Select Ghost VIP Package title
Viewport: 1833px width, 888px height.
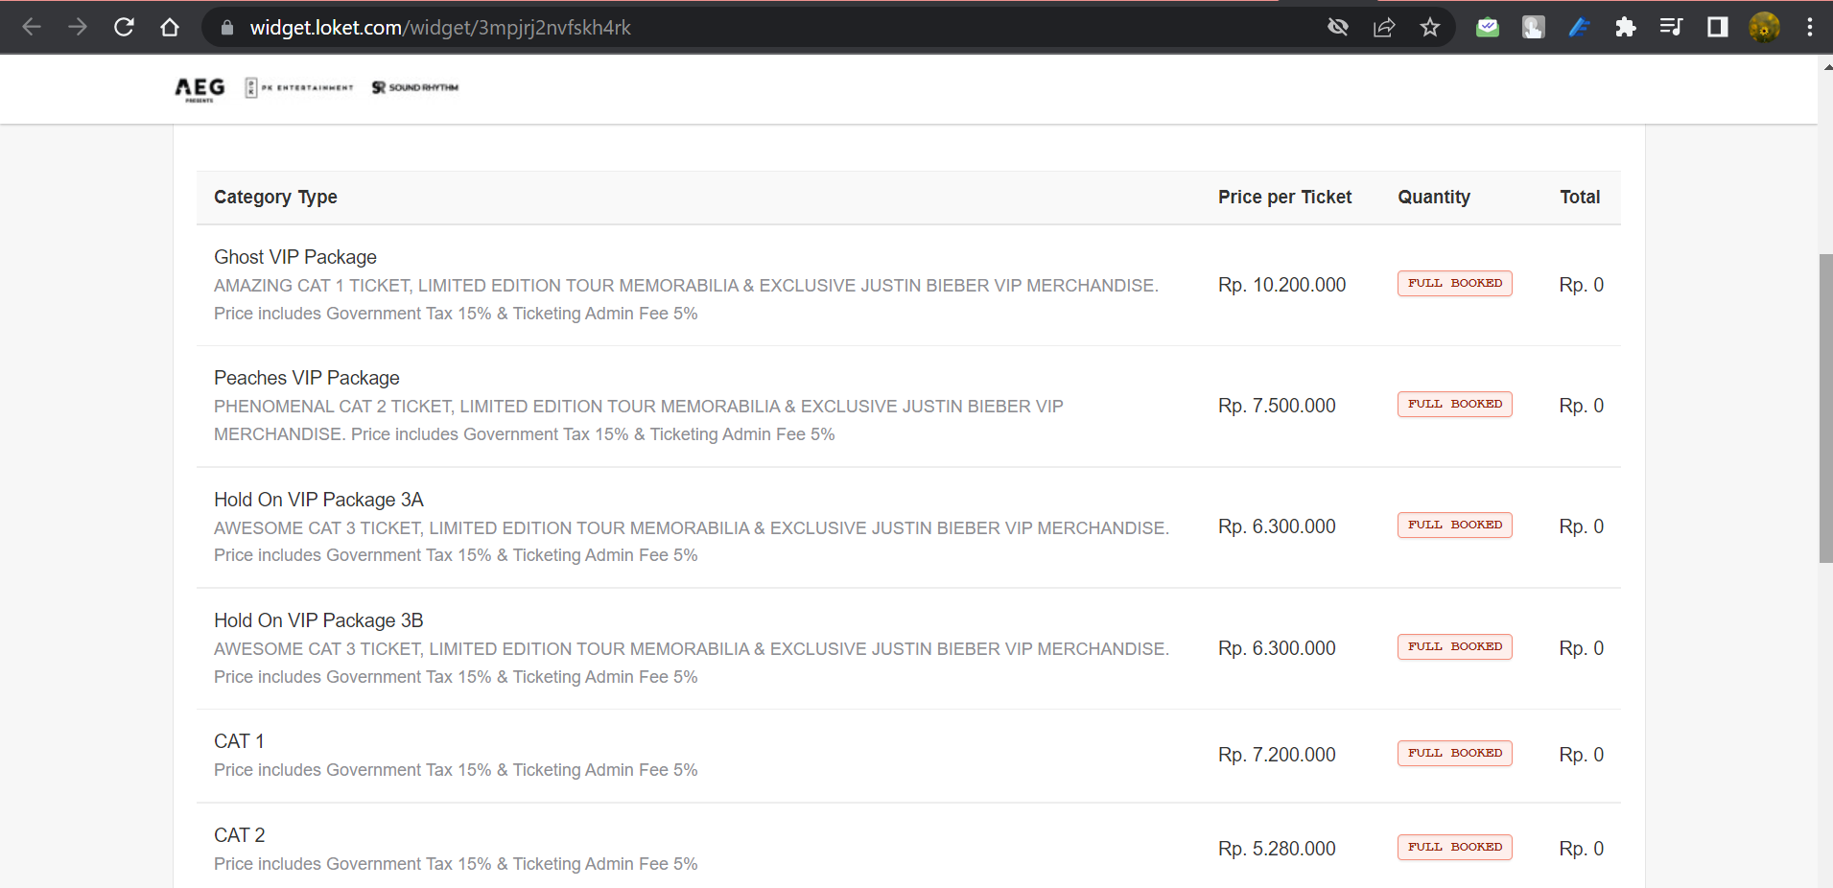(295, 257)
